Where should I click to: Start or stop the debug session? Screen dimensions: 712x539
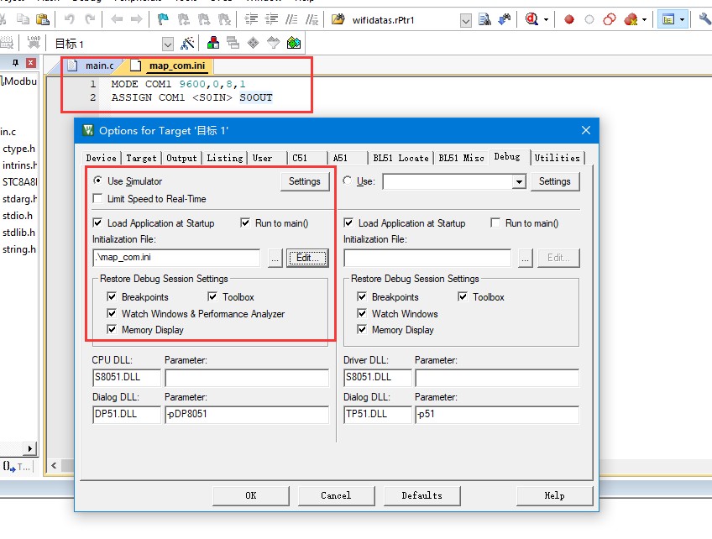click(531, 19)
